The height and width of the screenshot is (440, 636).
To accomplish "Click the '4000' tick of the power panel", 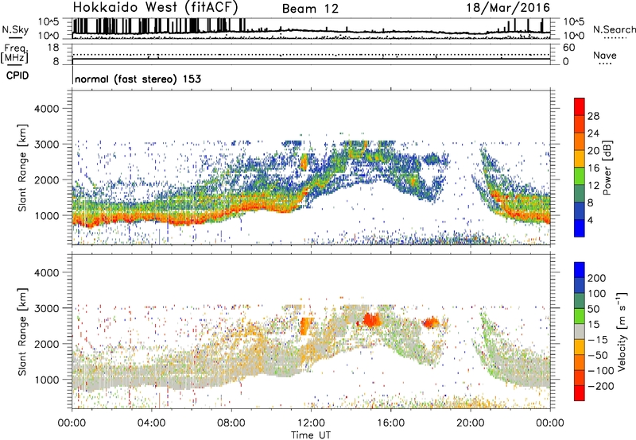I will point(46,109).
